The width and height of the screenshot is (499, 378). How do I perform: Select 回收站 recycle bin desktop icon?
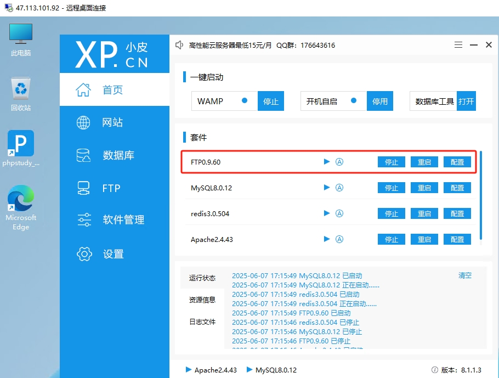pos(21,94)
